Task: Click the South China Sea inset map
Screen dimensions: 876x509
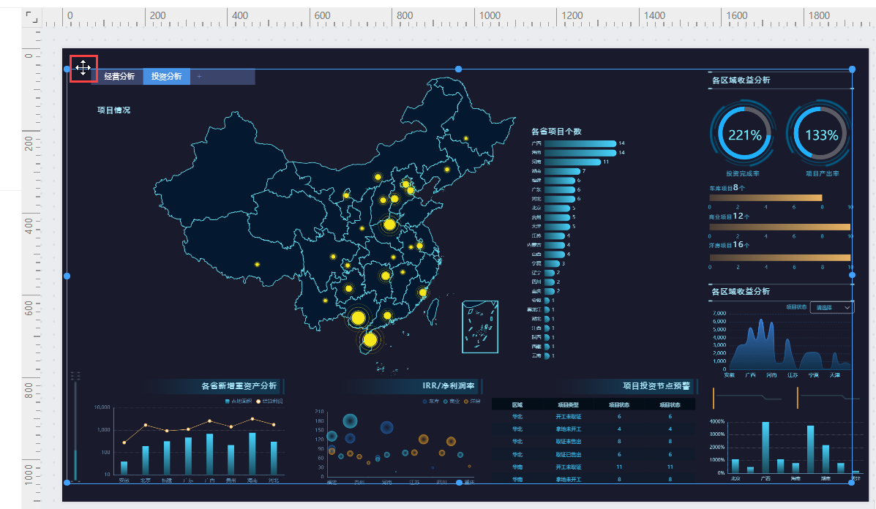Action: click(x=480, y=327)
